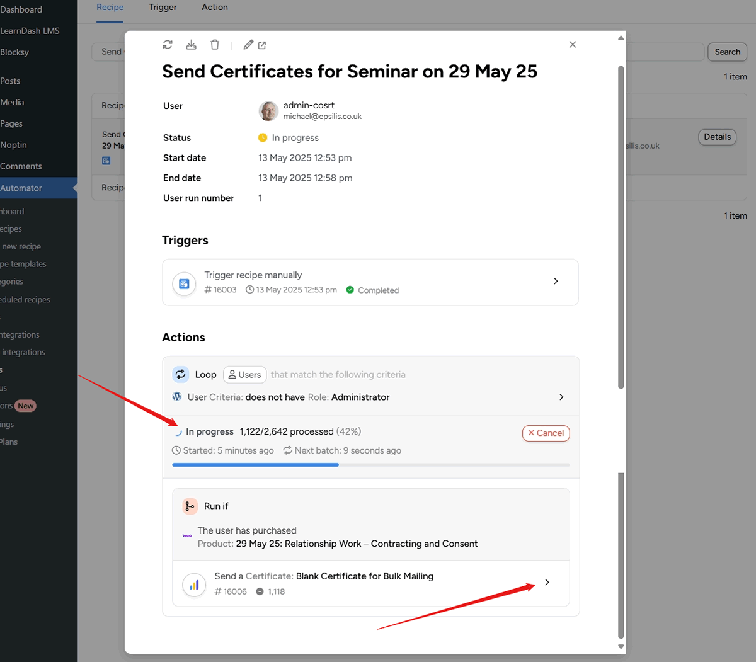Expand the Loop user criteria chevron
The width and height of the screenshot is (756, 662).
561,397
